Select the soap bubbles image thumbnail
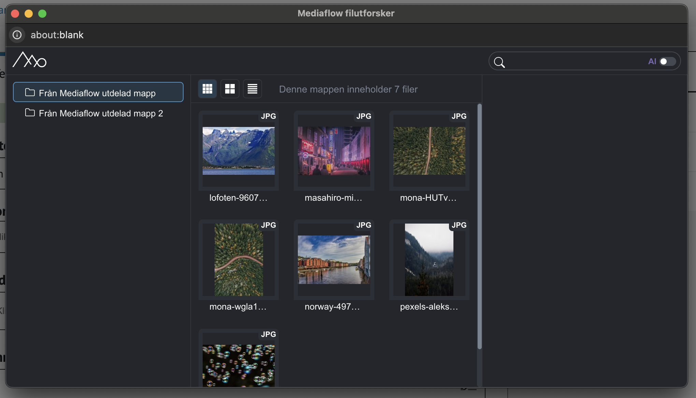 coord(238,366)
